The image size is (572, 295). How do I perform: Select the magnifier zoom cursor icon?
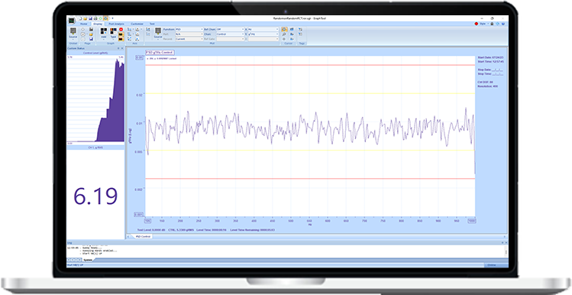pos(284,34)
